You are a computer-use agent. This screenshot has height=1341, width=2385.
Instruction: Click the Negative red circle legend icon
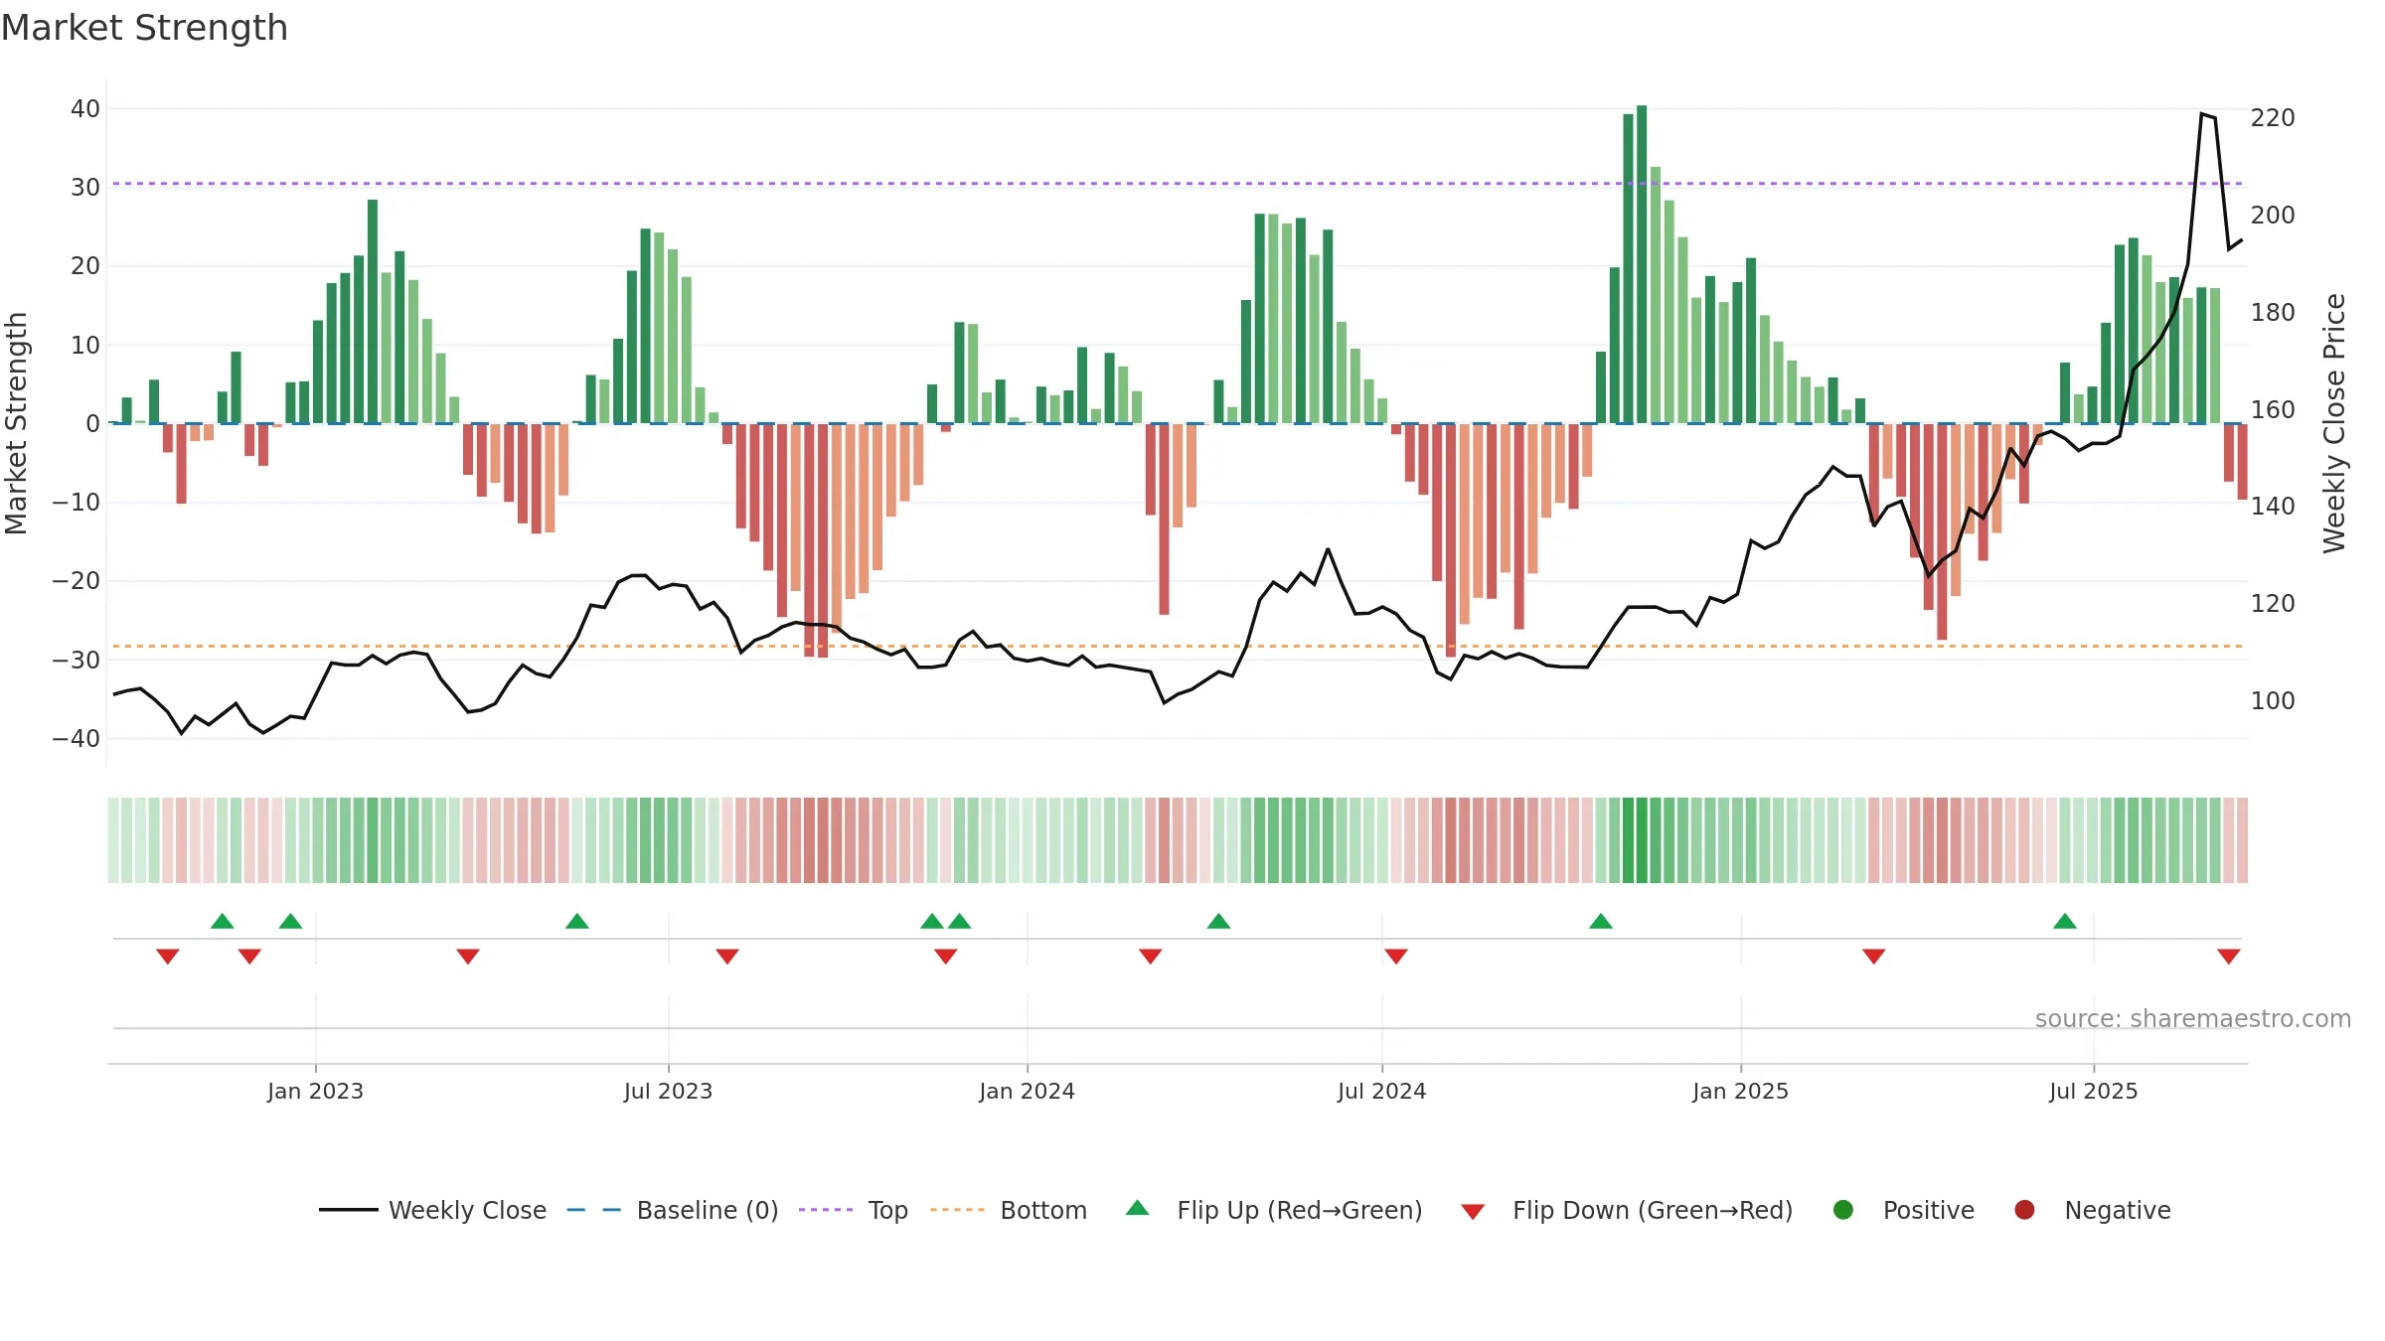[x=2024, y=1210]
